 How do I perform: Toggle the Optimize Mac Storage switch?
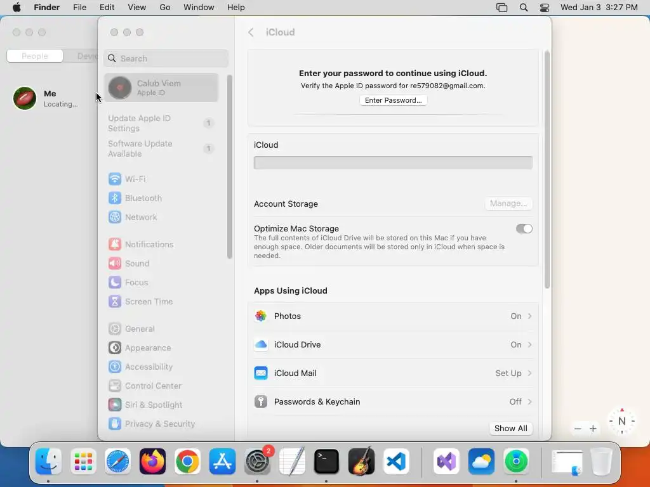524,228
